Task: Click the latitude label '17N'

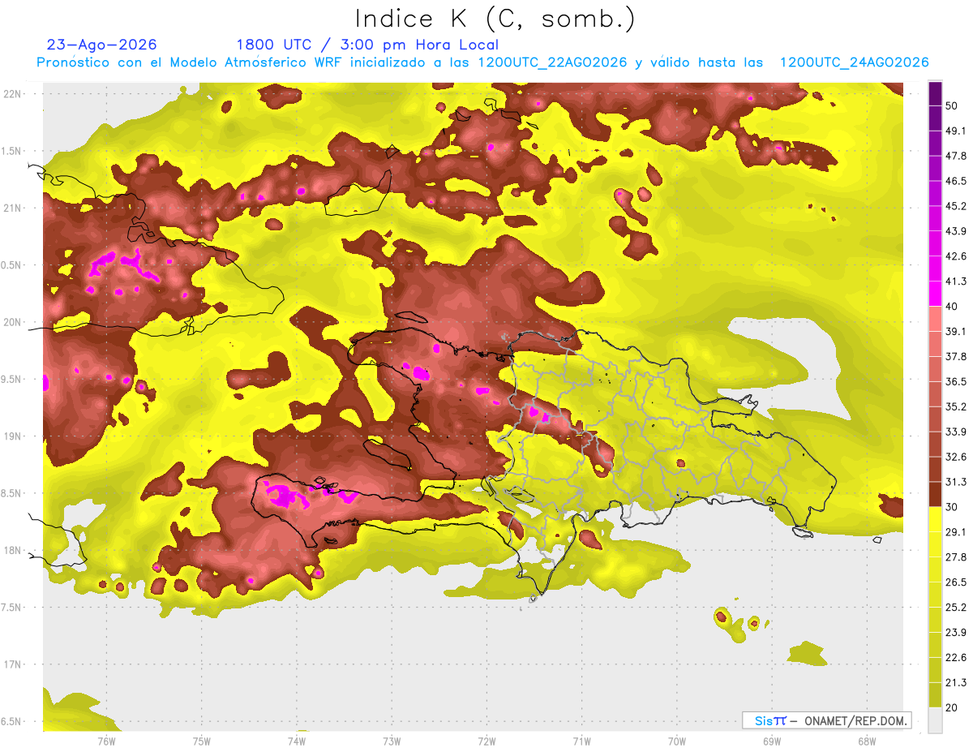Action: (12, 664)
